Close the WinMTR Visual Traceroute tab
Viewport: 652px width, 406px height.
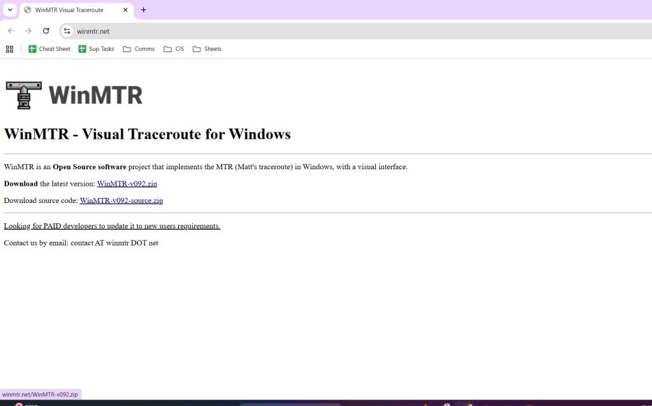point(125,10)
